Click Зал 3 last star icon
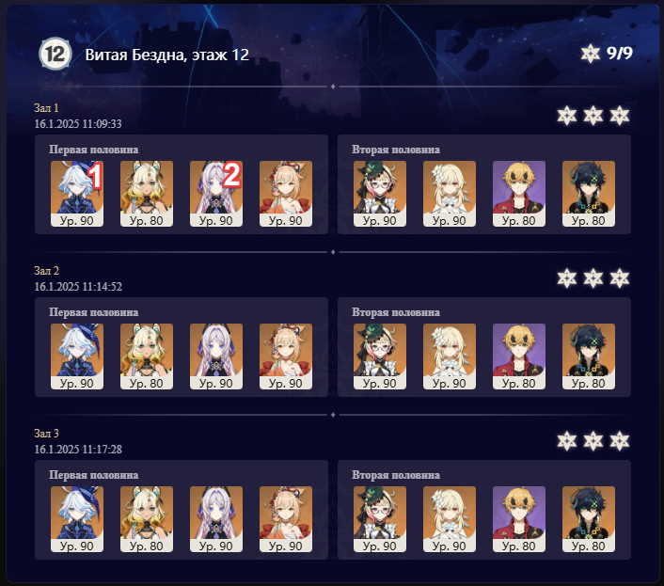 [620, 441]
